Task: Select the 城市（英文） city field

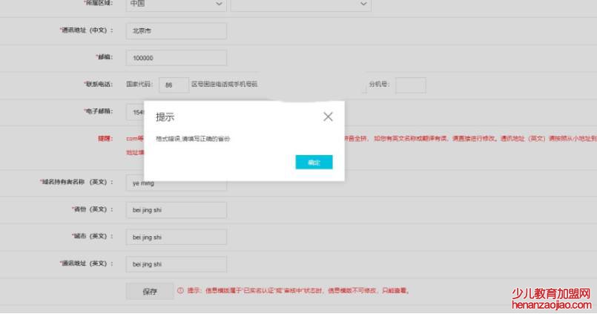Action: 177,237
